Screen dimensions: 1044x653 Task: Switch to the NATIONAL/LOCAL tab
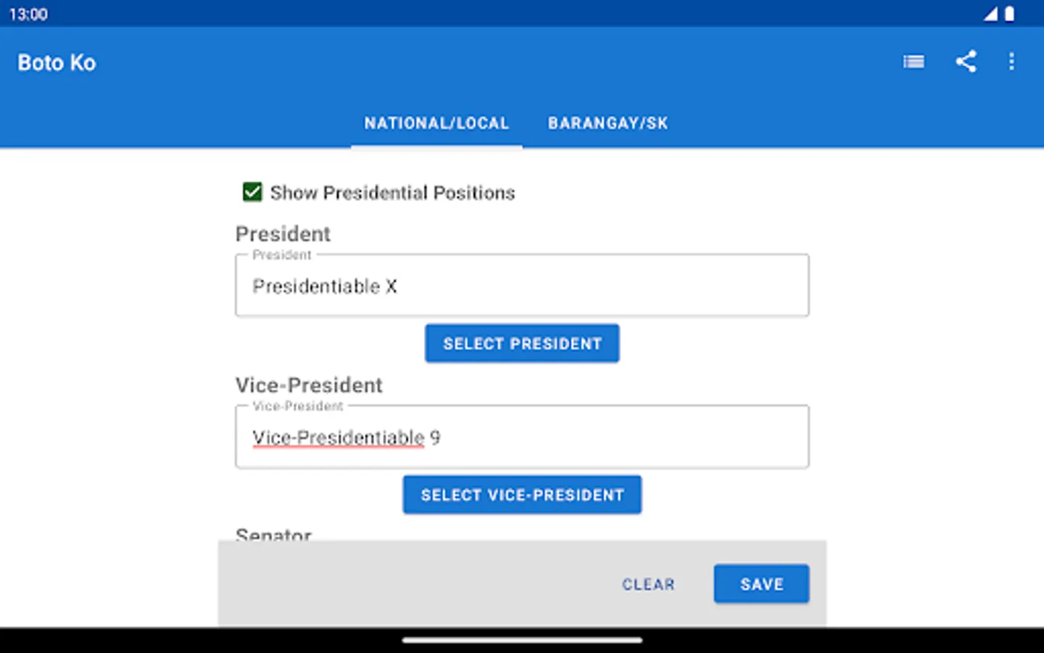[x=436, y=123]
